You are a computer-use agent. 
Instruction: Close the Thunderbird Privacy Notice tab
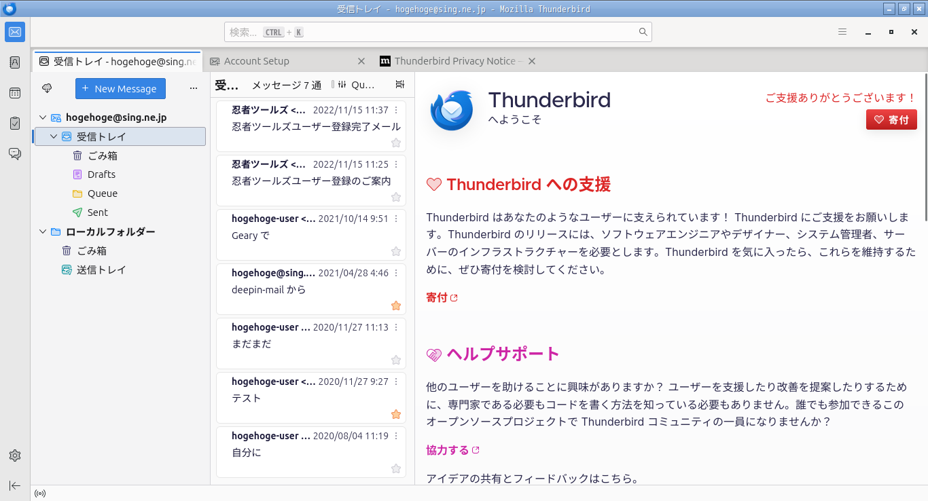point(532,61)
